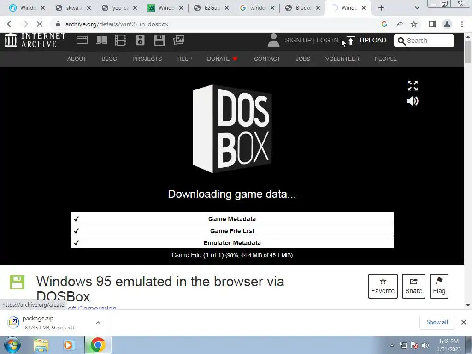The image size is (472, 354).
Task: Click the volume tray icon
Action: pyautogui.click(x=425, y=345)
